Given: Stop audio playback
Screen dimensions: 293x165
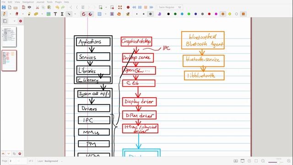Looking at the screenshot, I should 146,7.
